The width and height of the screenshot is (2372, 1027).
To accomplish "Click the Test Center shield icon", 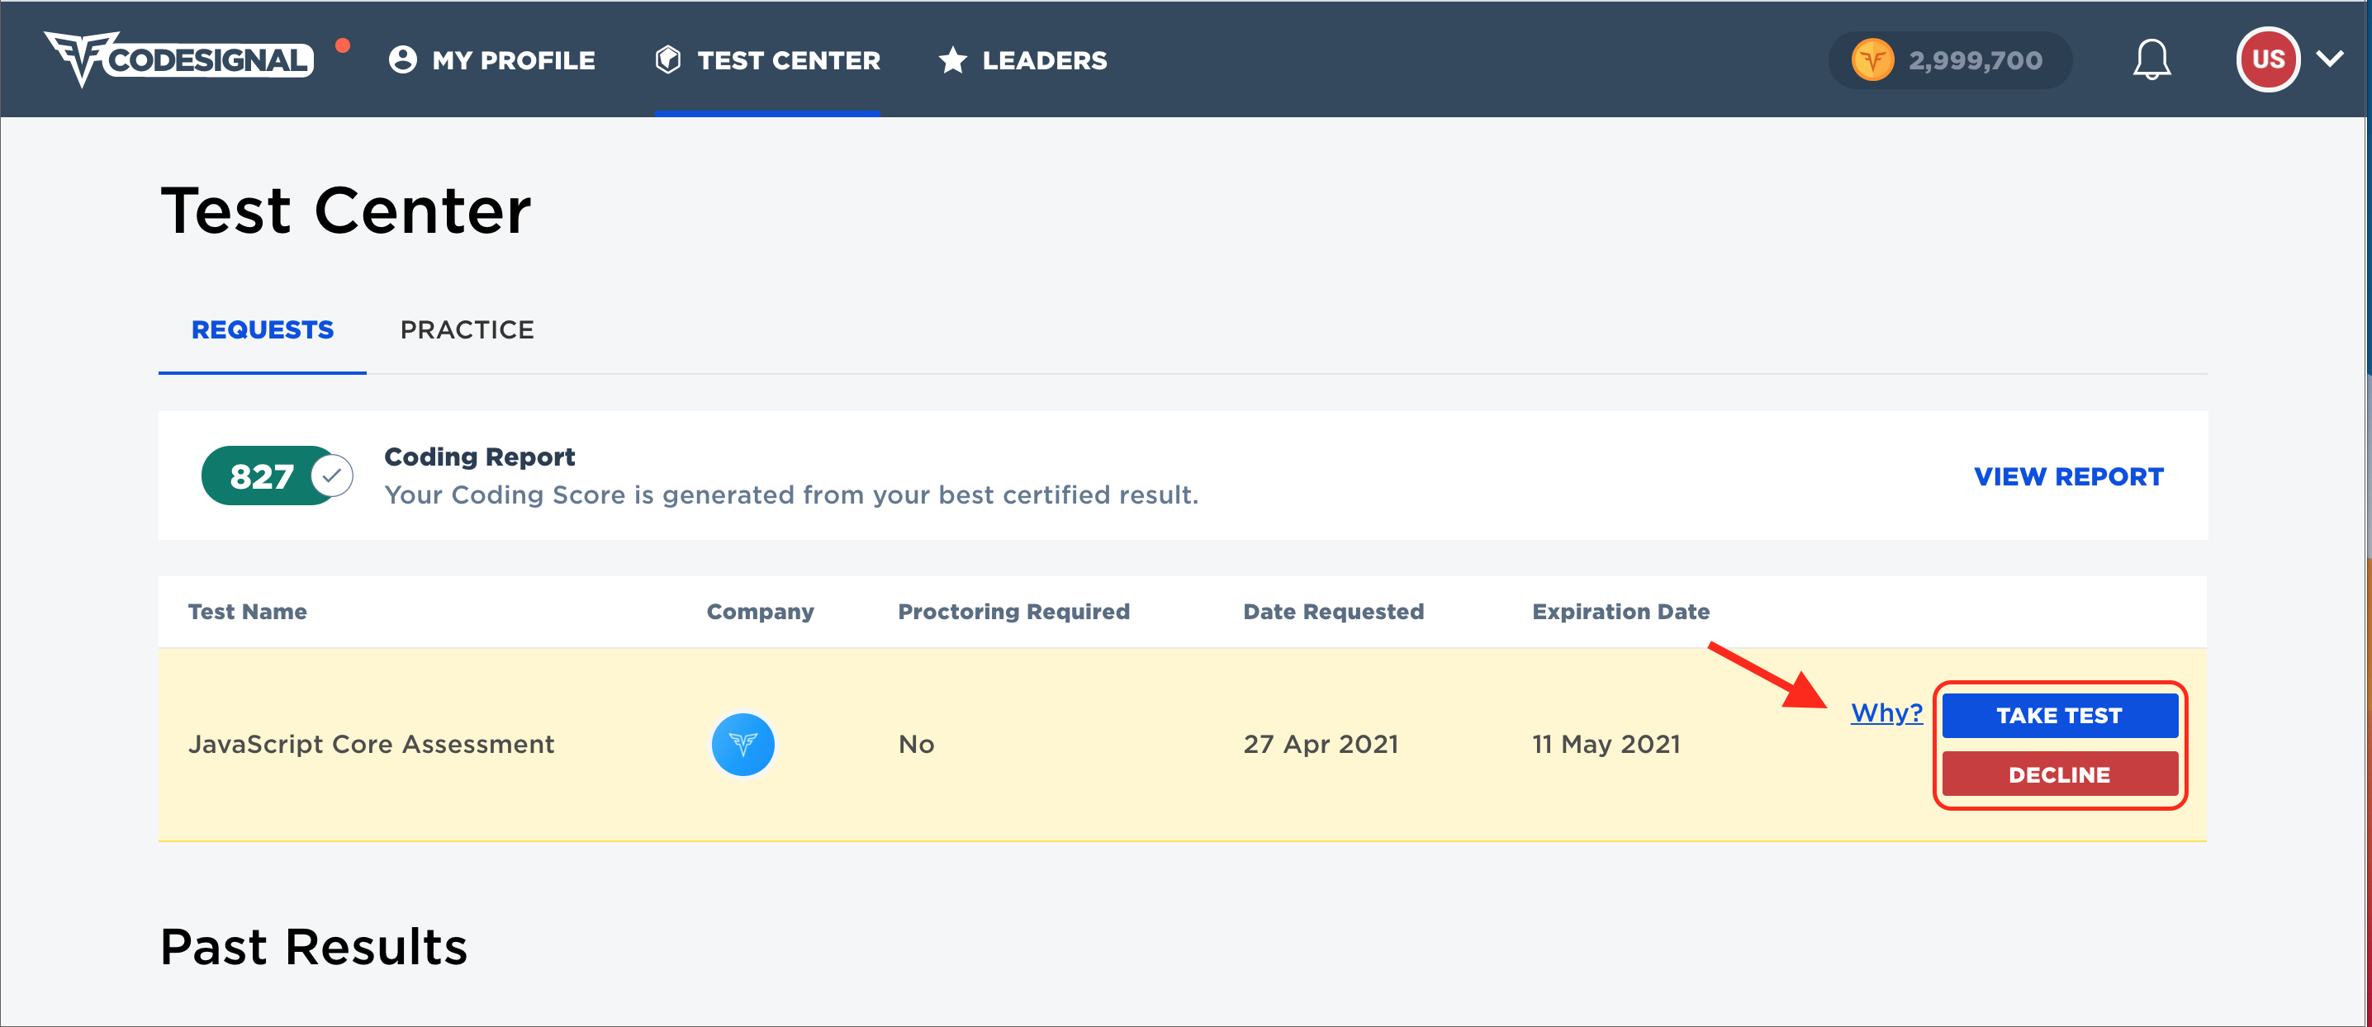I will (x=667, y=59).
